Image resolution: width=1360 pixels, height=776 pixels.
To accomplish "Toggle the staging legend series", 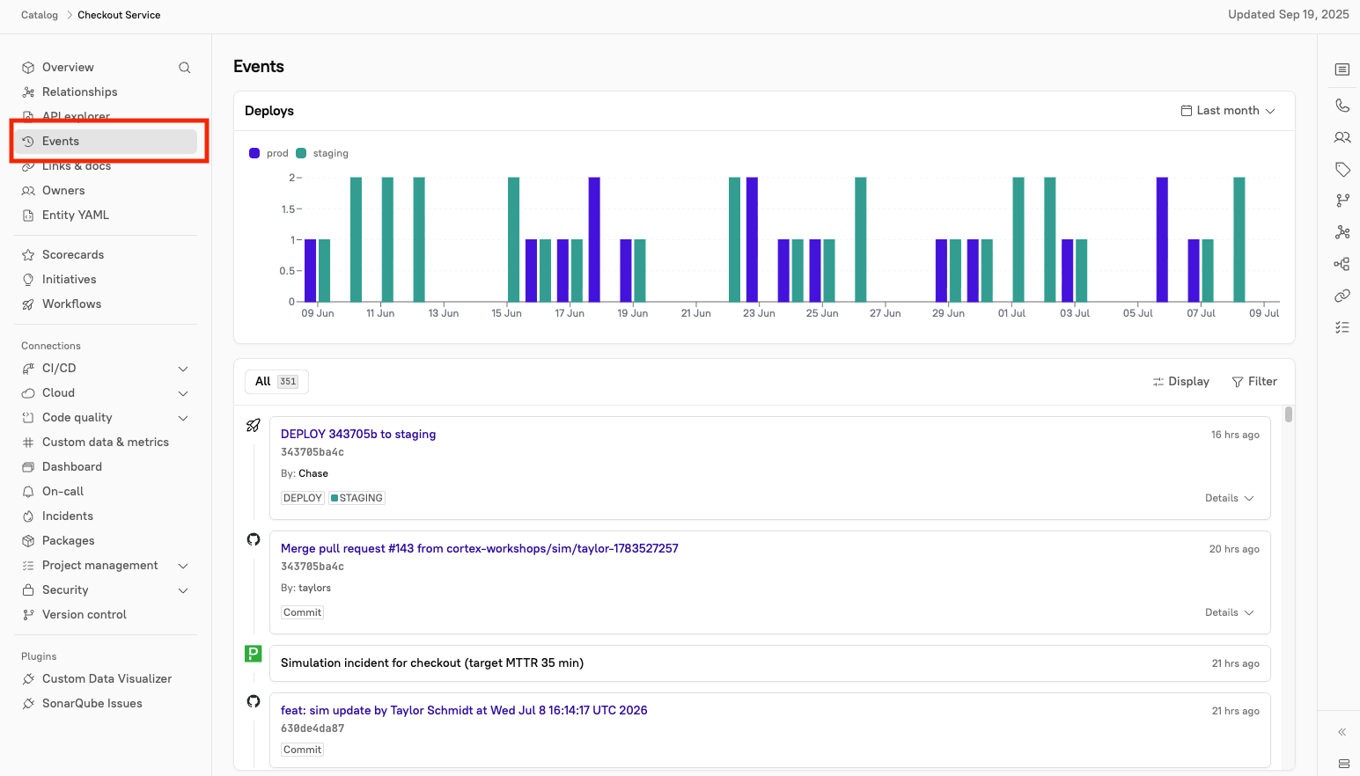I will pyautogui.click(x=322, y=153).
